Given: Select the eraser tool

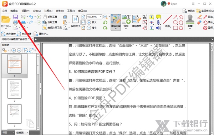Looking at the screenshot, I should [x=199, y=22].
